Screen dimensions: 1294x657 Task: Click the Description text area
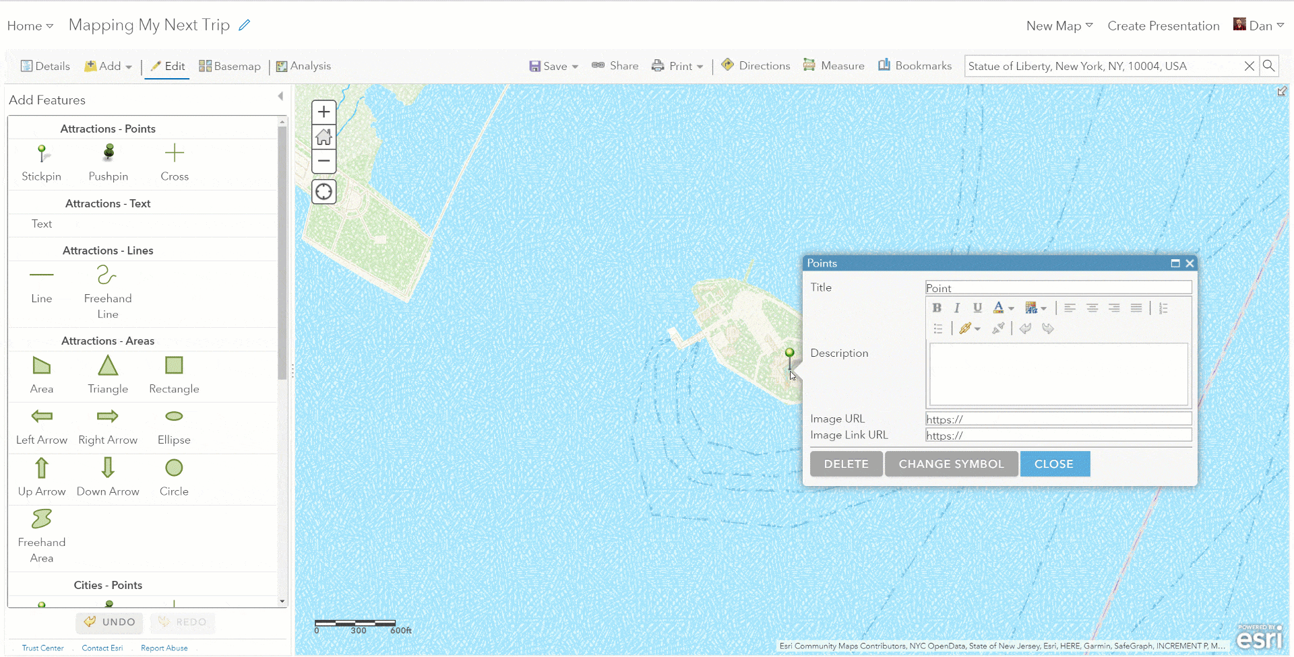tap(1059, 374)
